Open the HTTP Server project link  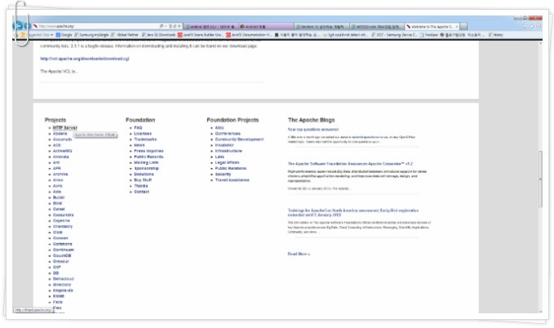(64, 128)
